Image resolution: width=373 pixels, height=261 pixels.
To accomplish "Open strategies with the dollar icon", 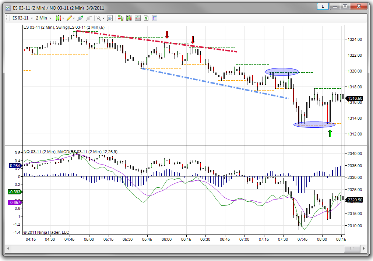I will [x=146, y=18].
